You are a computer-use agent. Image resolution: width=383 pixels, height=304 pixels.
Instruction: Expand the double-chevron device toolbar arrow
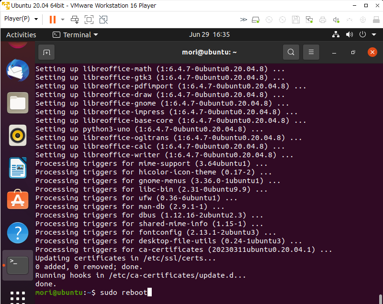click(x=243, y=20)
